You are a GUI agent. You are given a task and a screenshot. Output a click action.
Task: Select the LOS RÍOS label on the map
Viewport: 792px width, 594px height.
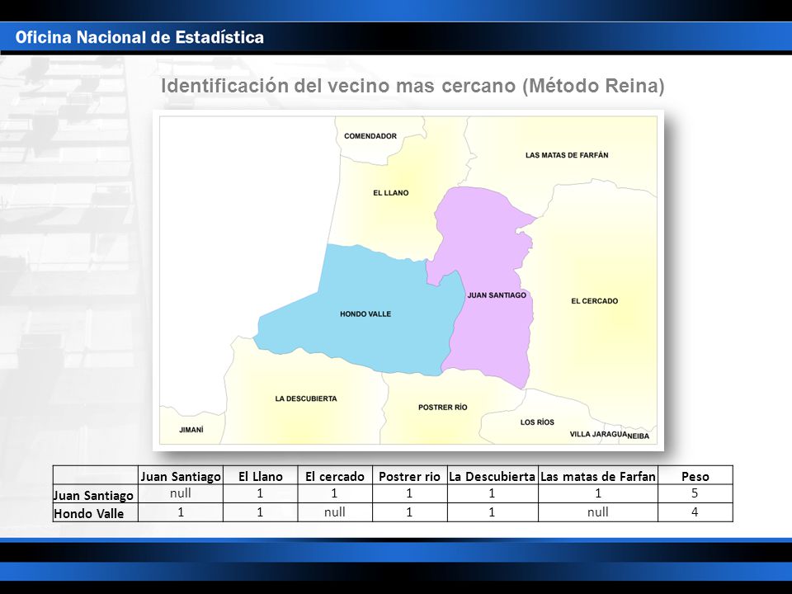coord(537,422)
